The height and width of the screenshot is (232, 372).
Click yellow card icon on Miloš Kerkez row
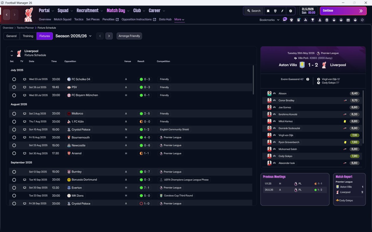pos(345,121)
